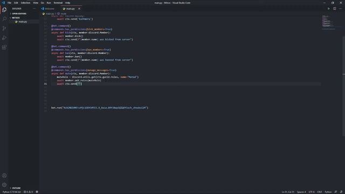Open the Terminal menu
The image size is (345, 194).
click(x=58, y=3)
